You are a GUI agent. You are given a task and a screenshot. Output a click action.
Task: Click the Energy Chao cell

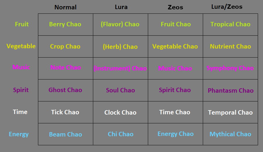click(x=175, y=134)
